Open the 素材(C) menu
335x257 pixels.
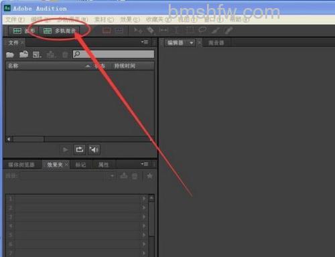104,20
